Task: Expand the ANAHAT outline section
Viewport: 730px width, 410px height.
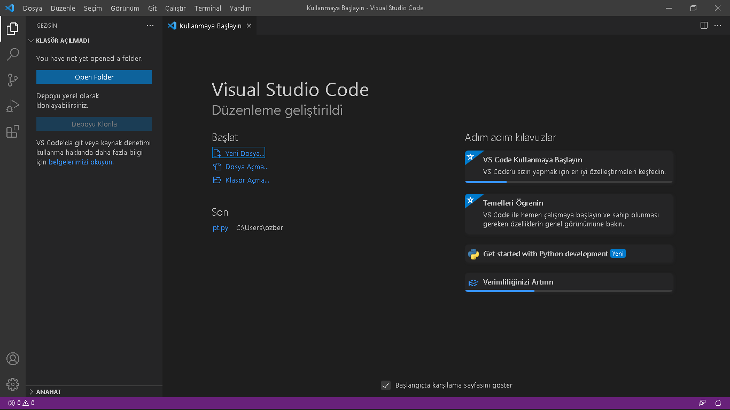Action: [x=32, y=392]
